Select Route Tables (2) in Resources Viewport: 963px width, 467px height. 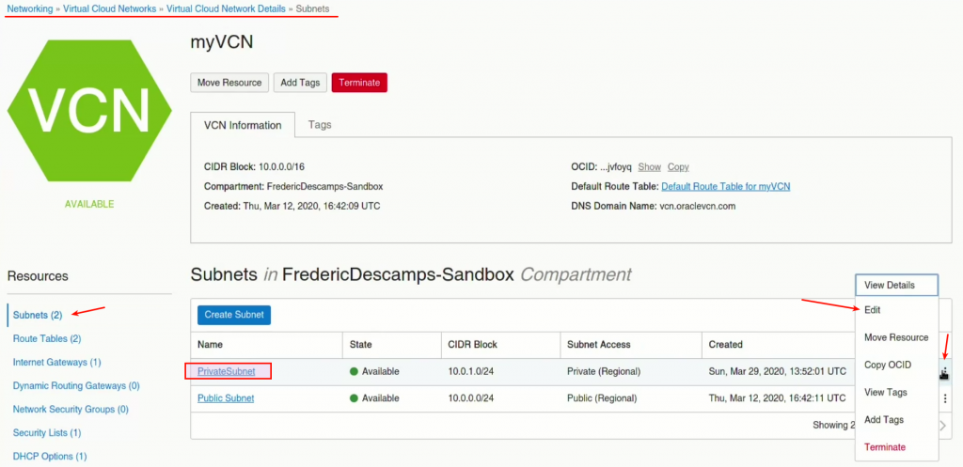tap(47, 338)
